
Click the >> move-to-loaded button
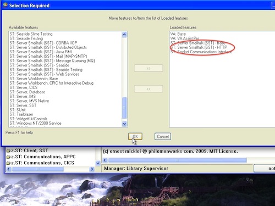[148, 68]
